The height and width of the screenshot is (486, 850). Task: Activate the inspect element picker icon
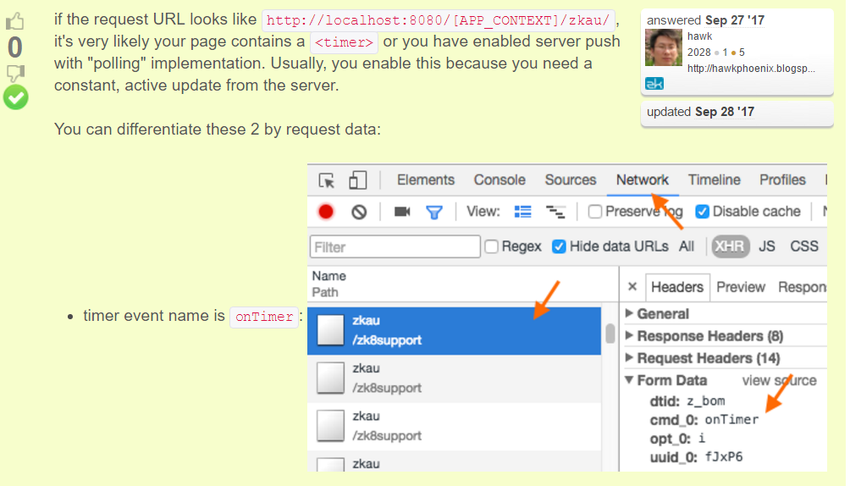coord(326,180)
